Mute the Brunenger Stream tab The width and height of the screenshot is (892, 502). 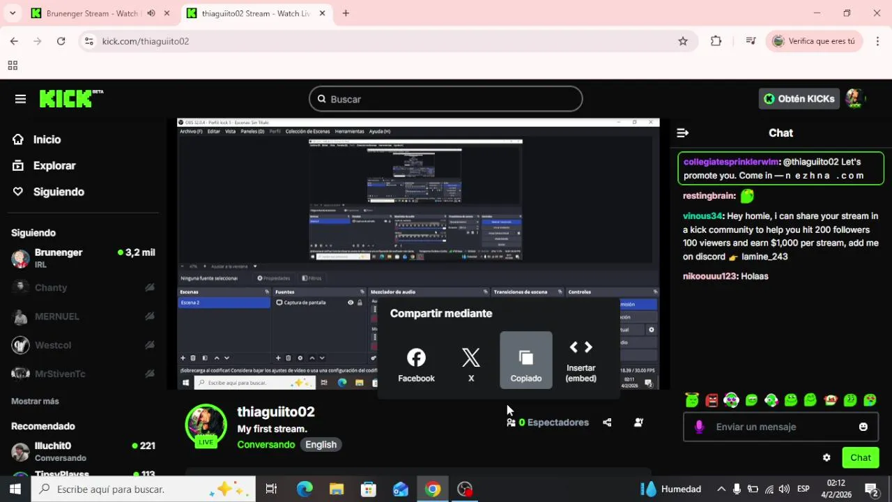click(x=151, y=13)
